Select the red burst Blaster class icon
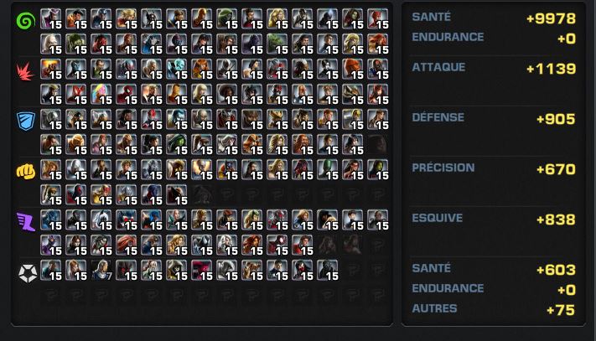 tap(25, 71)
